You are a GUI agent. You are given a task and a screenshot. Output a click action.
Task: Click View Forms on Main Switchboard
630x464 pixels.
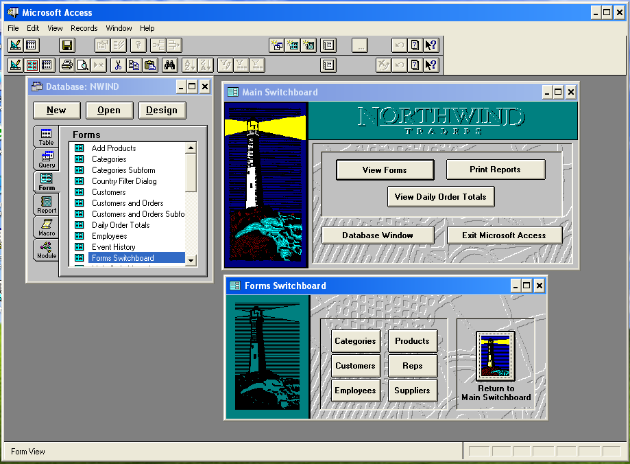pyautogui.click(x=385, y=170)
